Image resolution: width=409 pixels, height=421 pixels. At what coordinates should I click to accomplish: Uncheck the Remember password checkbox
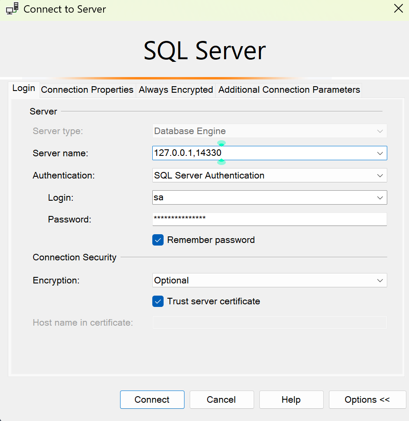click(158, 240)
